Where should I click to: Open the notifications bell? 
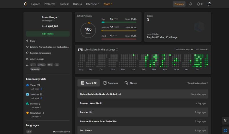tap(191, 4)
